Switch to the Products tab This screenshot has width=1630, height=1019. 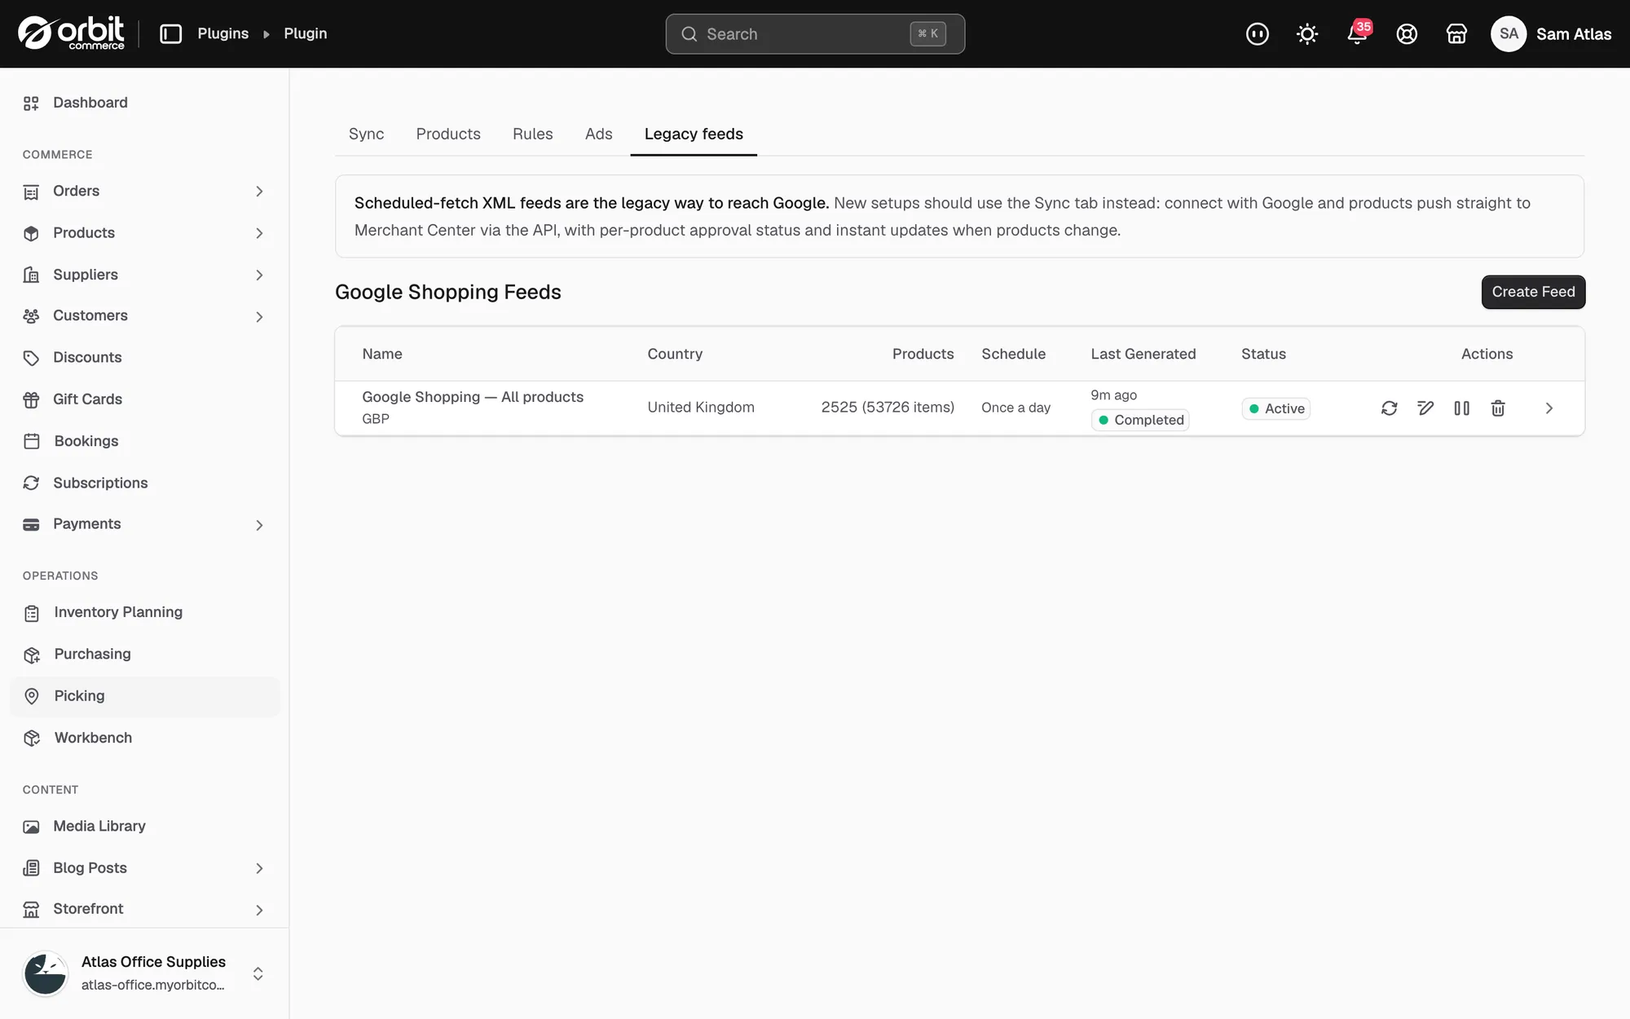(448, 134)
